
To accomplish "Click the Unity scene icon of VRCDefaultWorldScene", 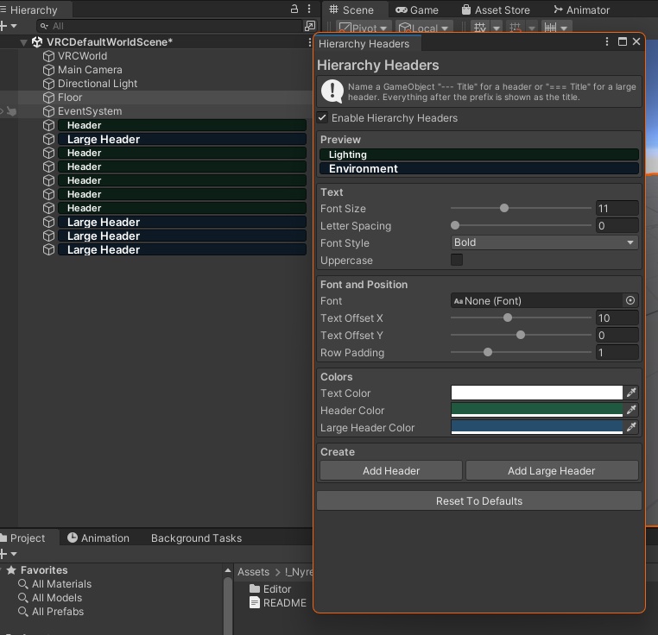I will click(x=37, y=42).
